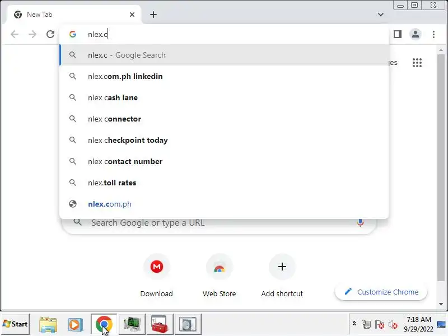Click the scrollbar up arrow
Viewport: 448px width, 336px height.
(441, 50)
